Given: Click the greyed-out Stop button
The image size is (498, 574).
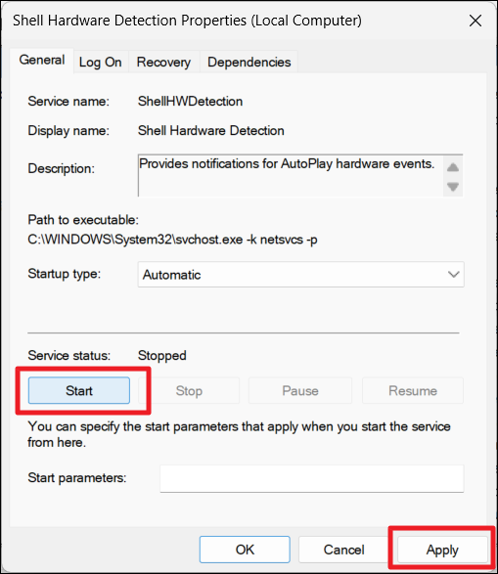Looking at the screenshot, I should pos(189,390).
